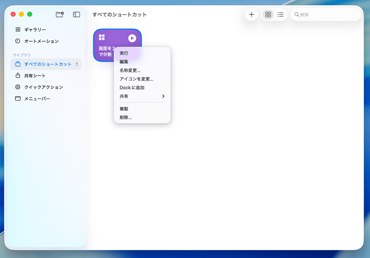This screenshot has width=370, height=258.
Task: Open オートメーション in the sidebar
Action: tap(46, 41)
